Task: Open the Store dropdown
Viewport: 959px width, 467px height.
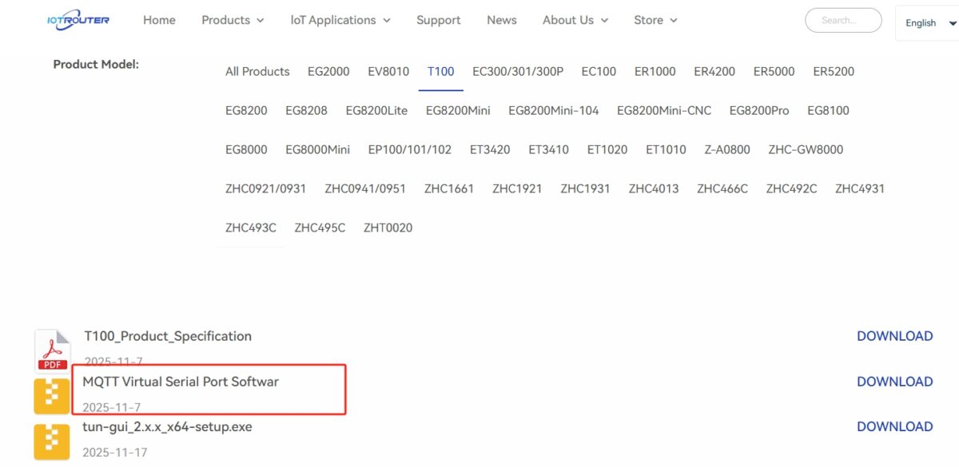Action: pyautogui.click(x=655, y=20)
